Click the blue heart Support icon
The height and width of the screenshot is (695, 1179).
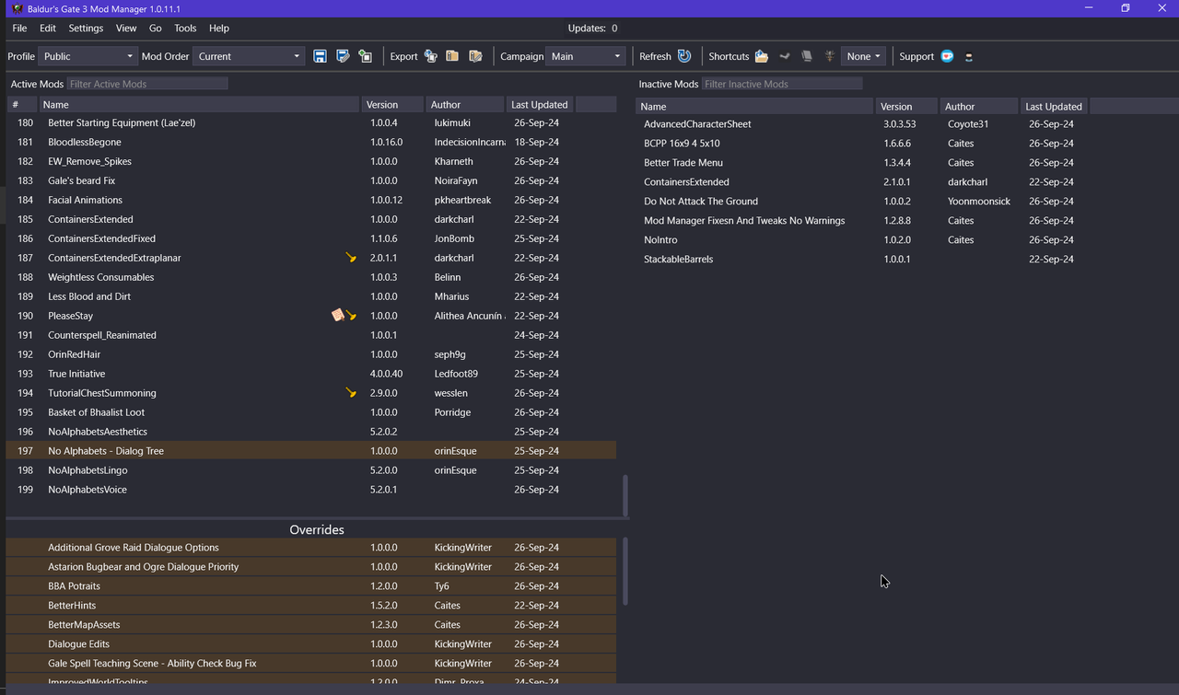(947, 56)
